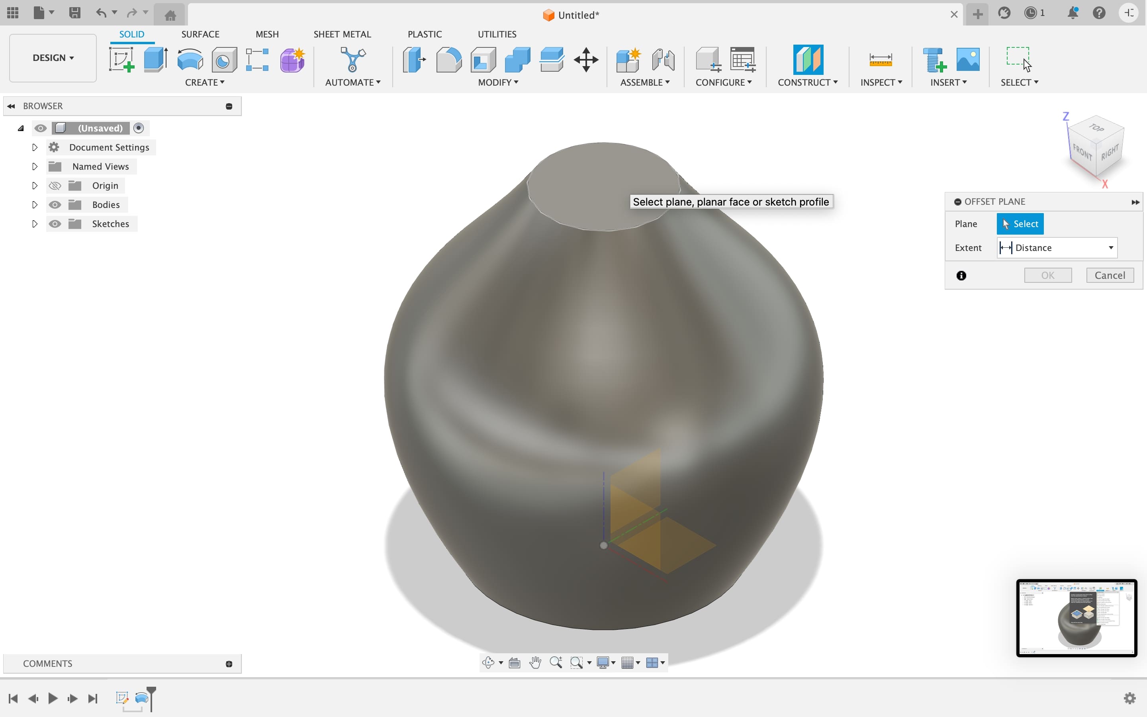Activate the Unsaved component radio button

coord(139,128)
